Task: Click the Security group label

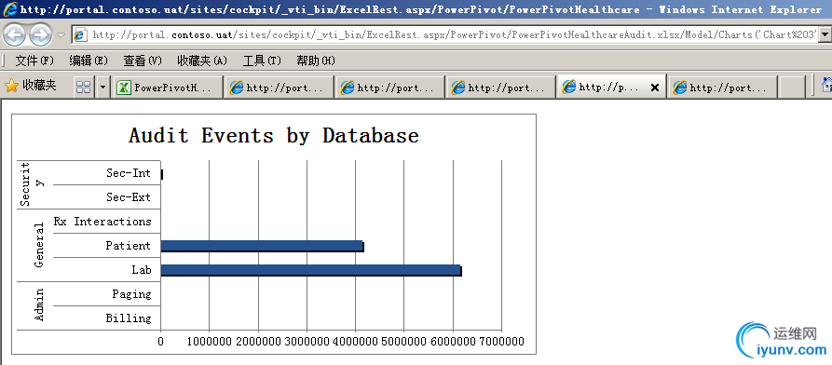Action: (x=32, y=184)
